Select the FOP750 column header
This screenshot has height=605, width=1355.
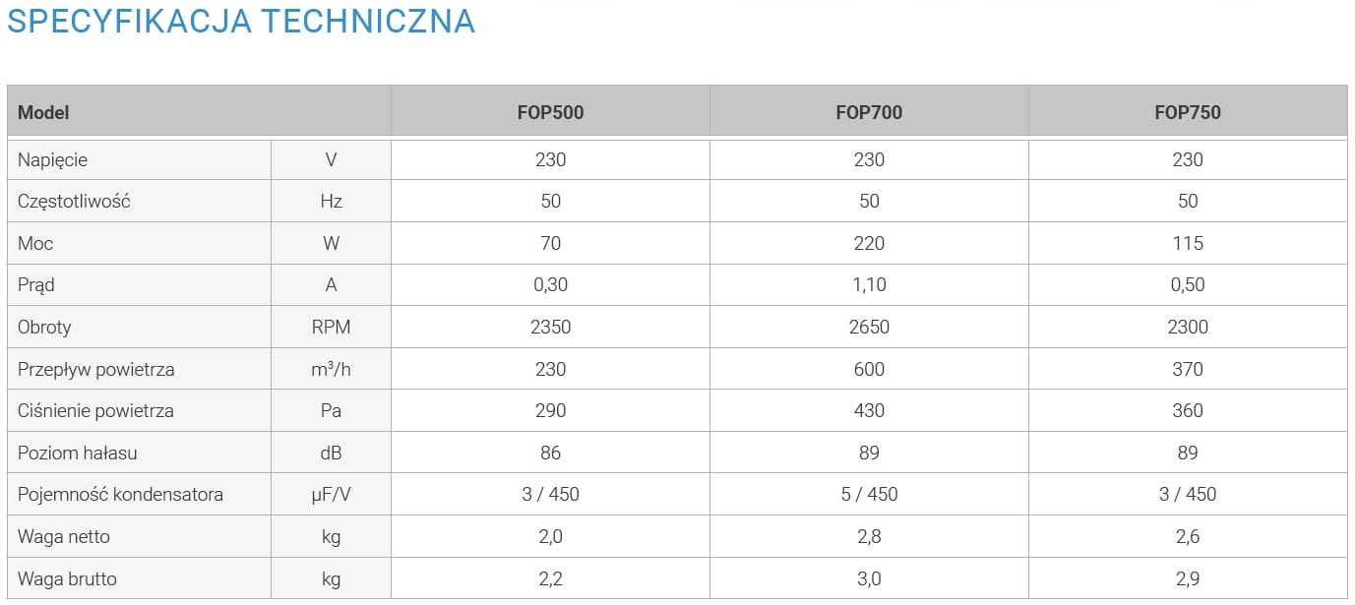coord(1188,112)
